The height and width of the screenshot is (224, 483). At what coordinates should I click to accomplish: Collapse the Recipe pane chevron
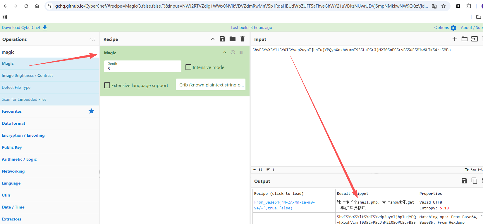tap(213, 39)
